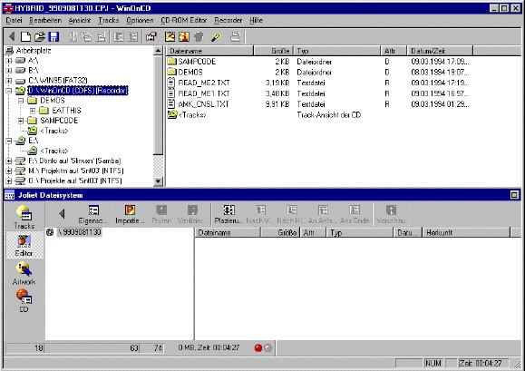Expand the SAMPCODE folder in the tree
The image size is (525, 371).
21,121
